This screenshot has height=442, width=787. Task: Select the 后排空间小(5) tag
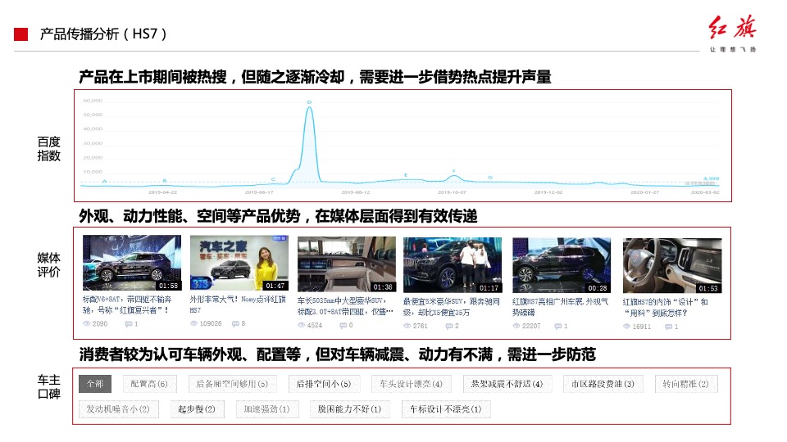(x=324, y=384)
